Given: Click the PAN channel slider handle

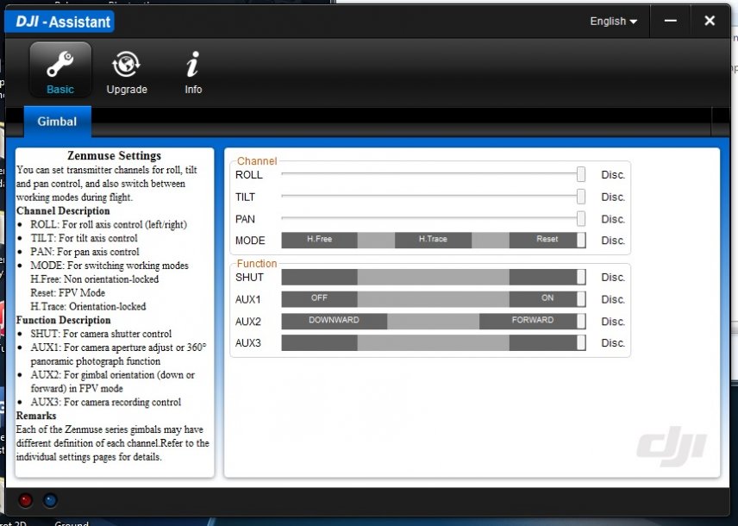Looking at the screenshot, I should point(581,218).
